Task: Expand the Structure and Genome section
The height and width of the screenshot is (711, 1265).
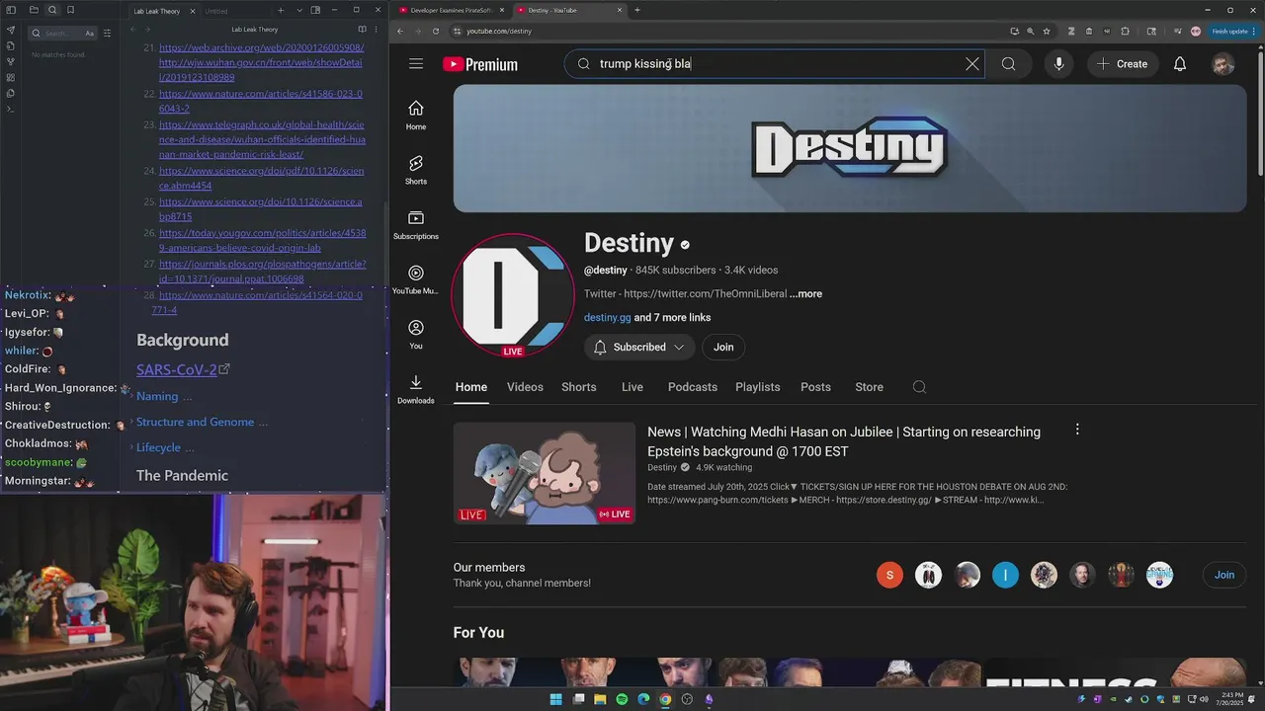Action: click(x=201, y=422)
